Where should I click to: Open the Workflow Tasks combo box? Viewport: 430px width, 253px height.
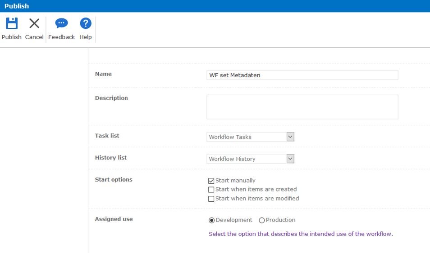click(x=250, y=137)
